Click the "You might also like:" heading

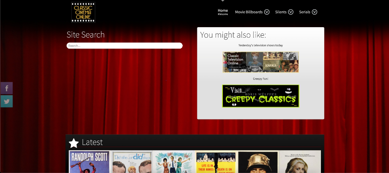(x=233, y=35)
